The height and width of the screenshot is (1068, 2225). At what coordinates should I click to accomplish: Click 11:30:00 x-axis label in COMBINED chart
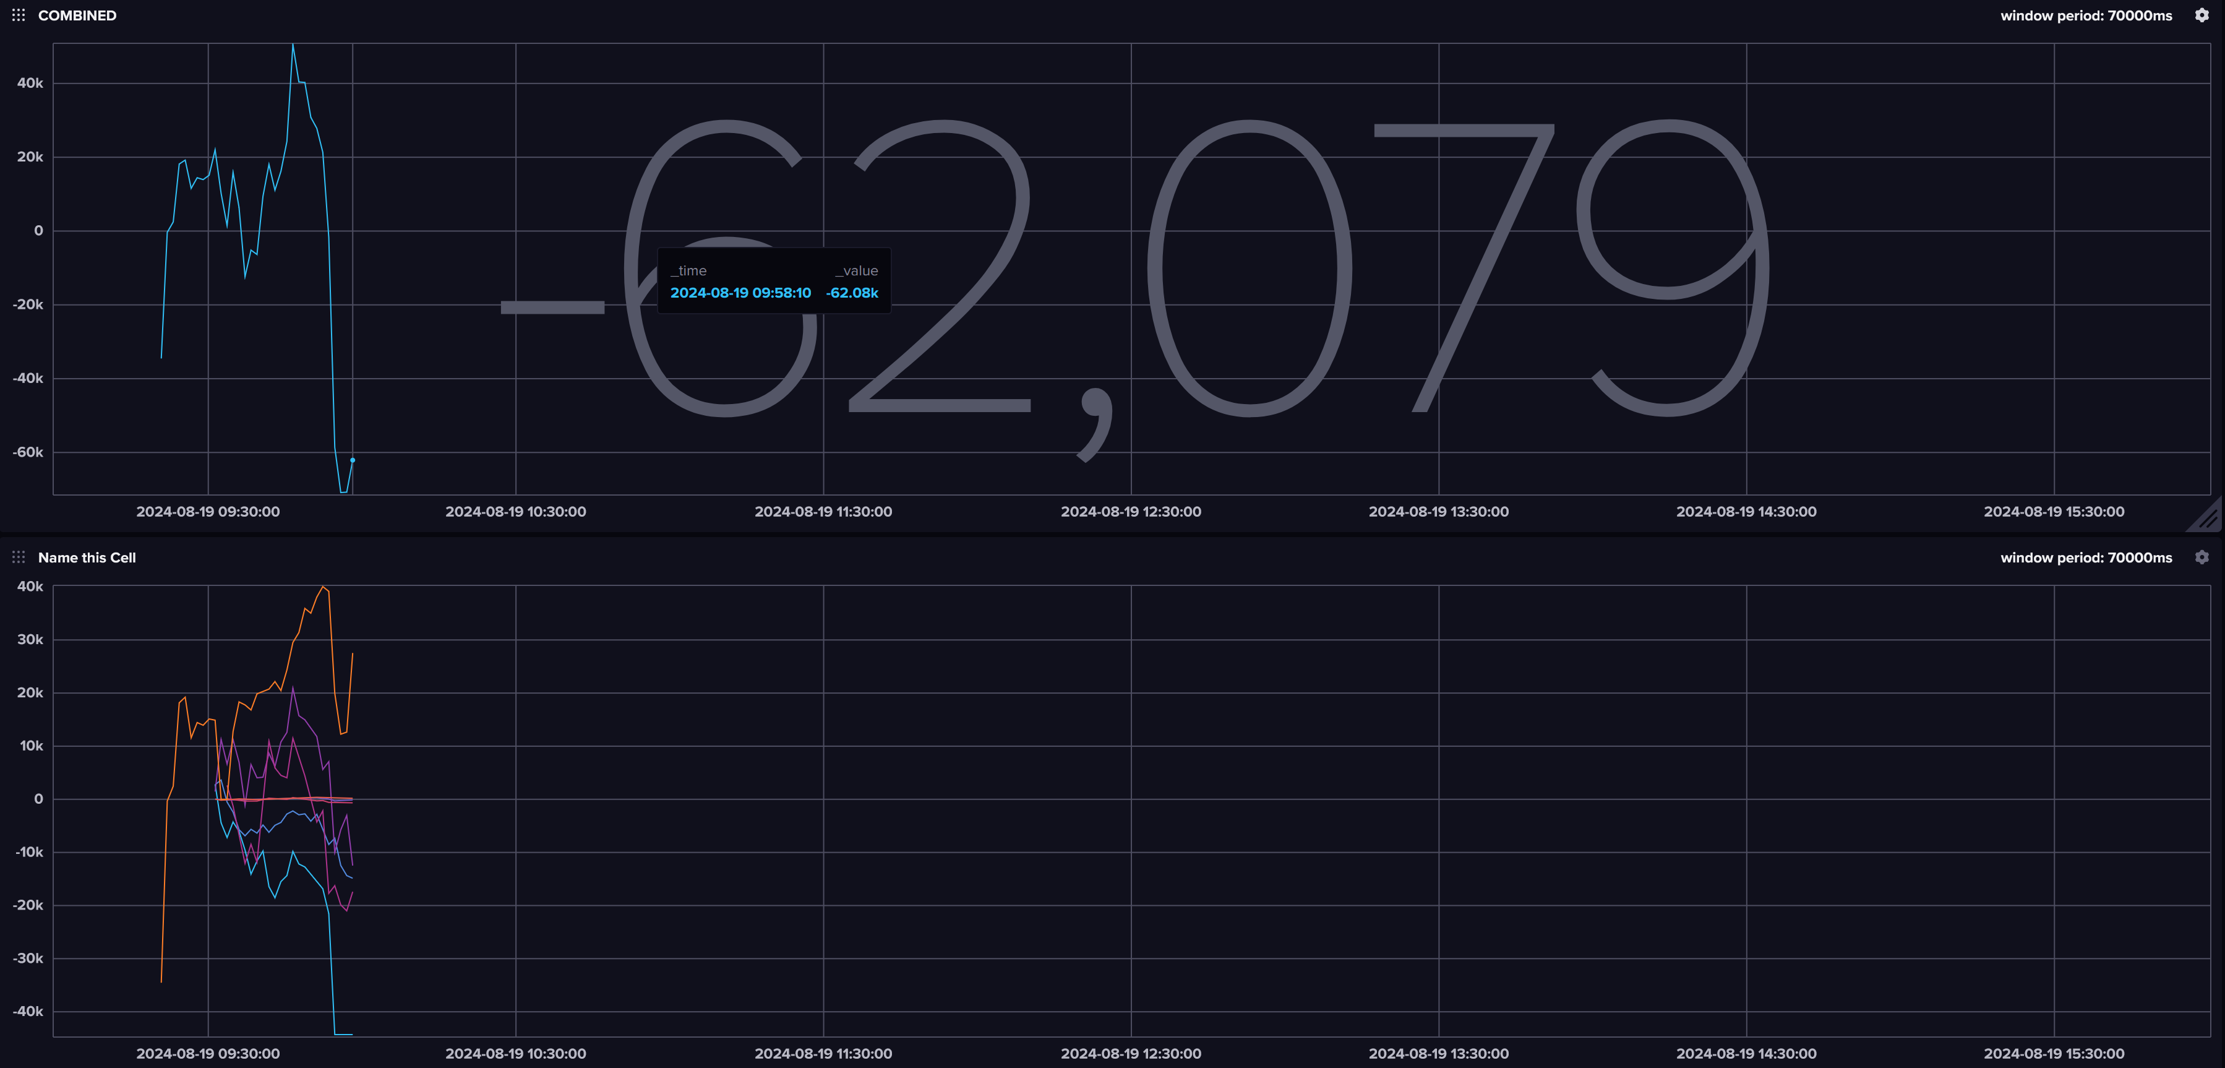coord(823,512)
